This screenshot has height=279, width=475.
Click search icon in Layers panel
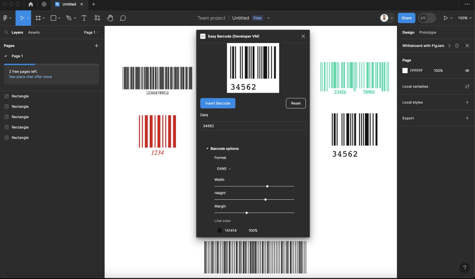(x=6, y=32)
